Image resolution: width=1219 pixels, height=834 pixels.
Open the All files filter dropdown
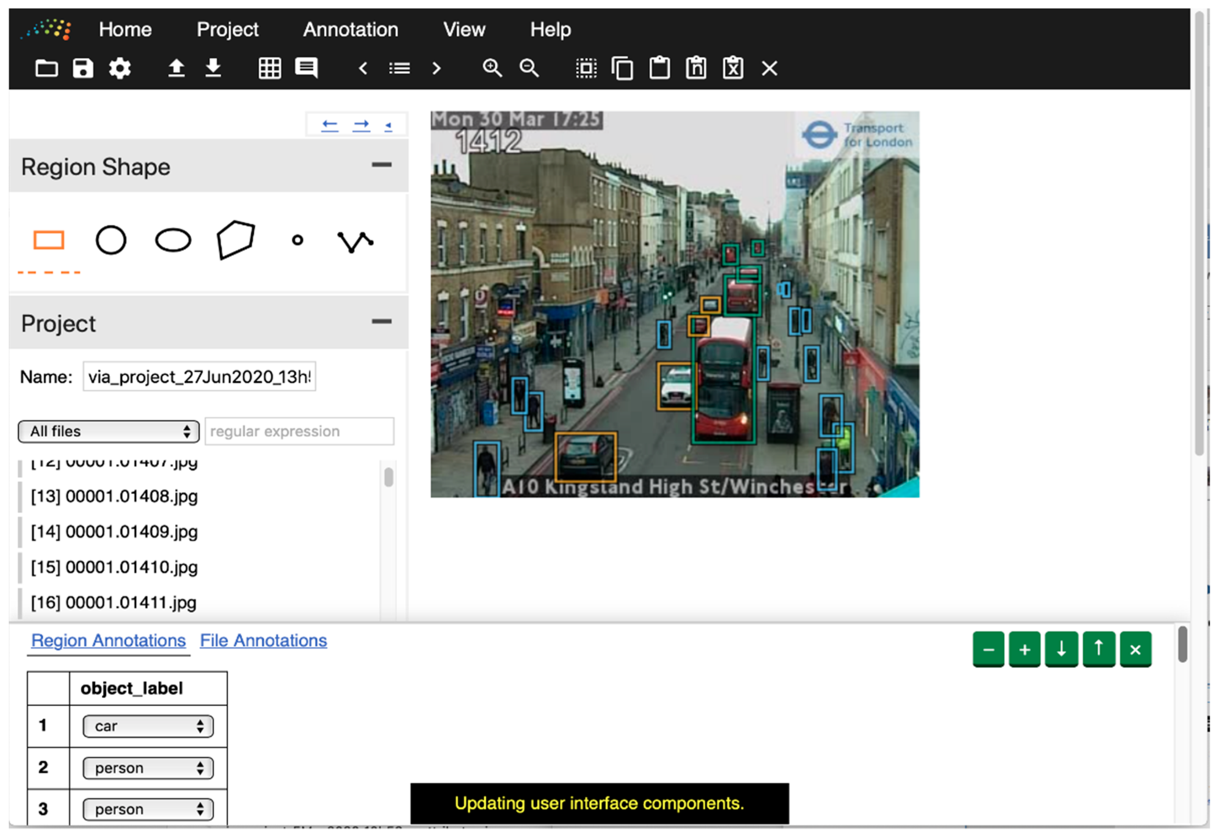pos(109,431)
